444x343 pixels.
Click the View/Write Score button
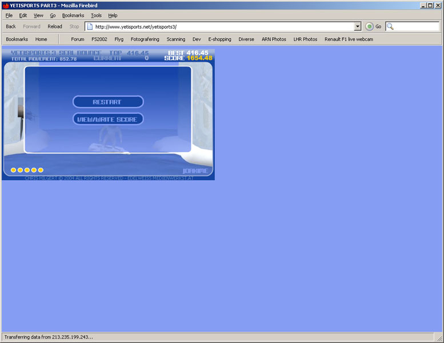(x=108, y=119)
